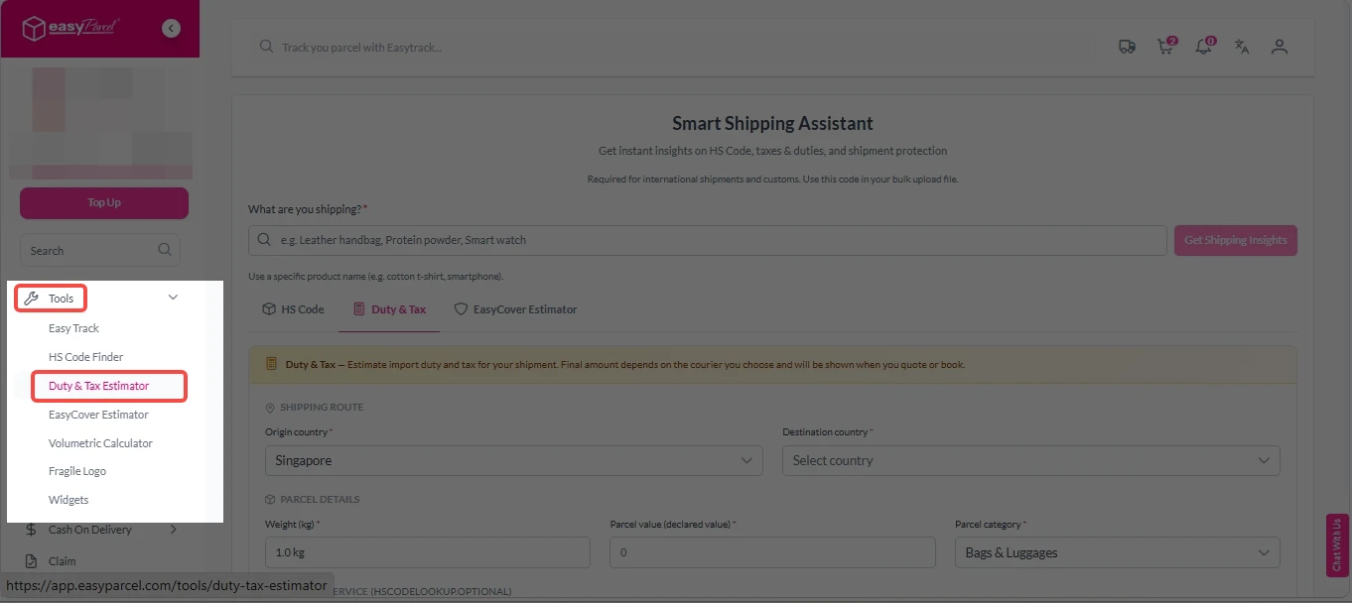This screenshot has height=603, width=1352.
Task: Open the Chat With Us widget
Action: click(x=1337, y=544)
